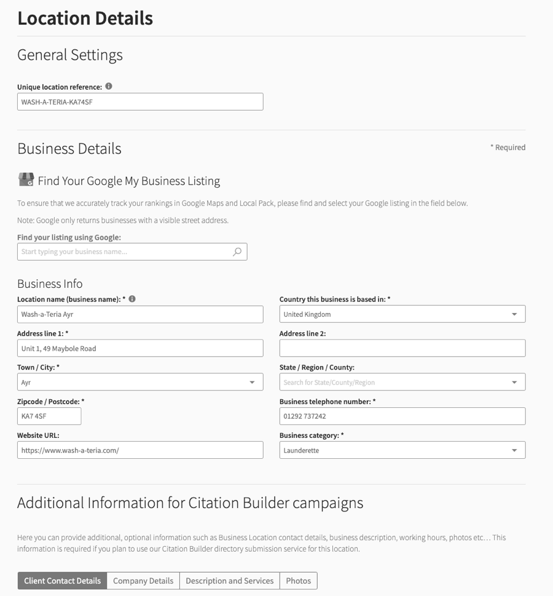Select the Business telephone number field
This screenshot has height=596, width=553.
(x=402, y=416)
